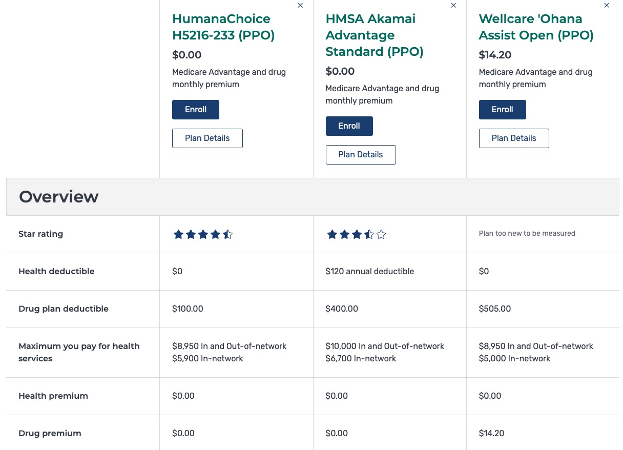This screenshot has height=450, width=623.
Task: Remove Wellcare 'Ohana Assist plan with X icon
Action: [x=607, y=5]
